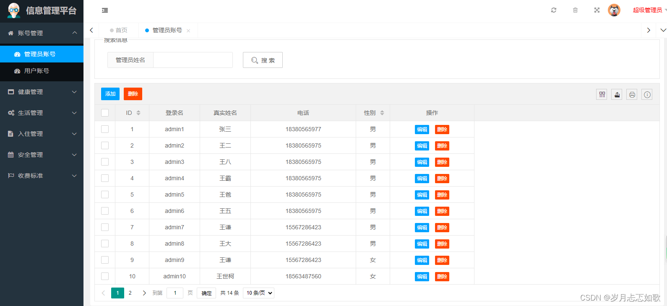
Task: Go to previous page arrow
Action: point(104,293)
